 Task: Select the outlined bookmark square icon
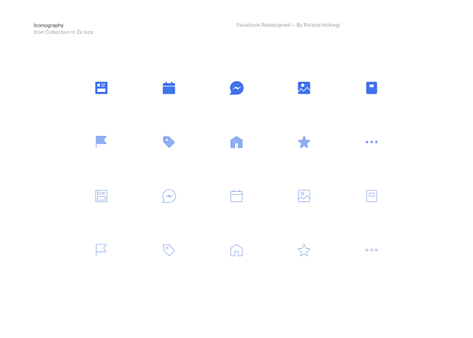(x=372, y=196)
